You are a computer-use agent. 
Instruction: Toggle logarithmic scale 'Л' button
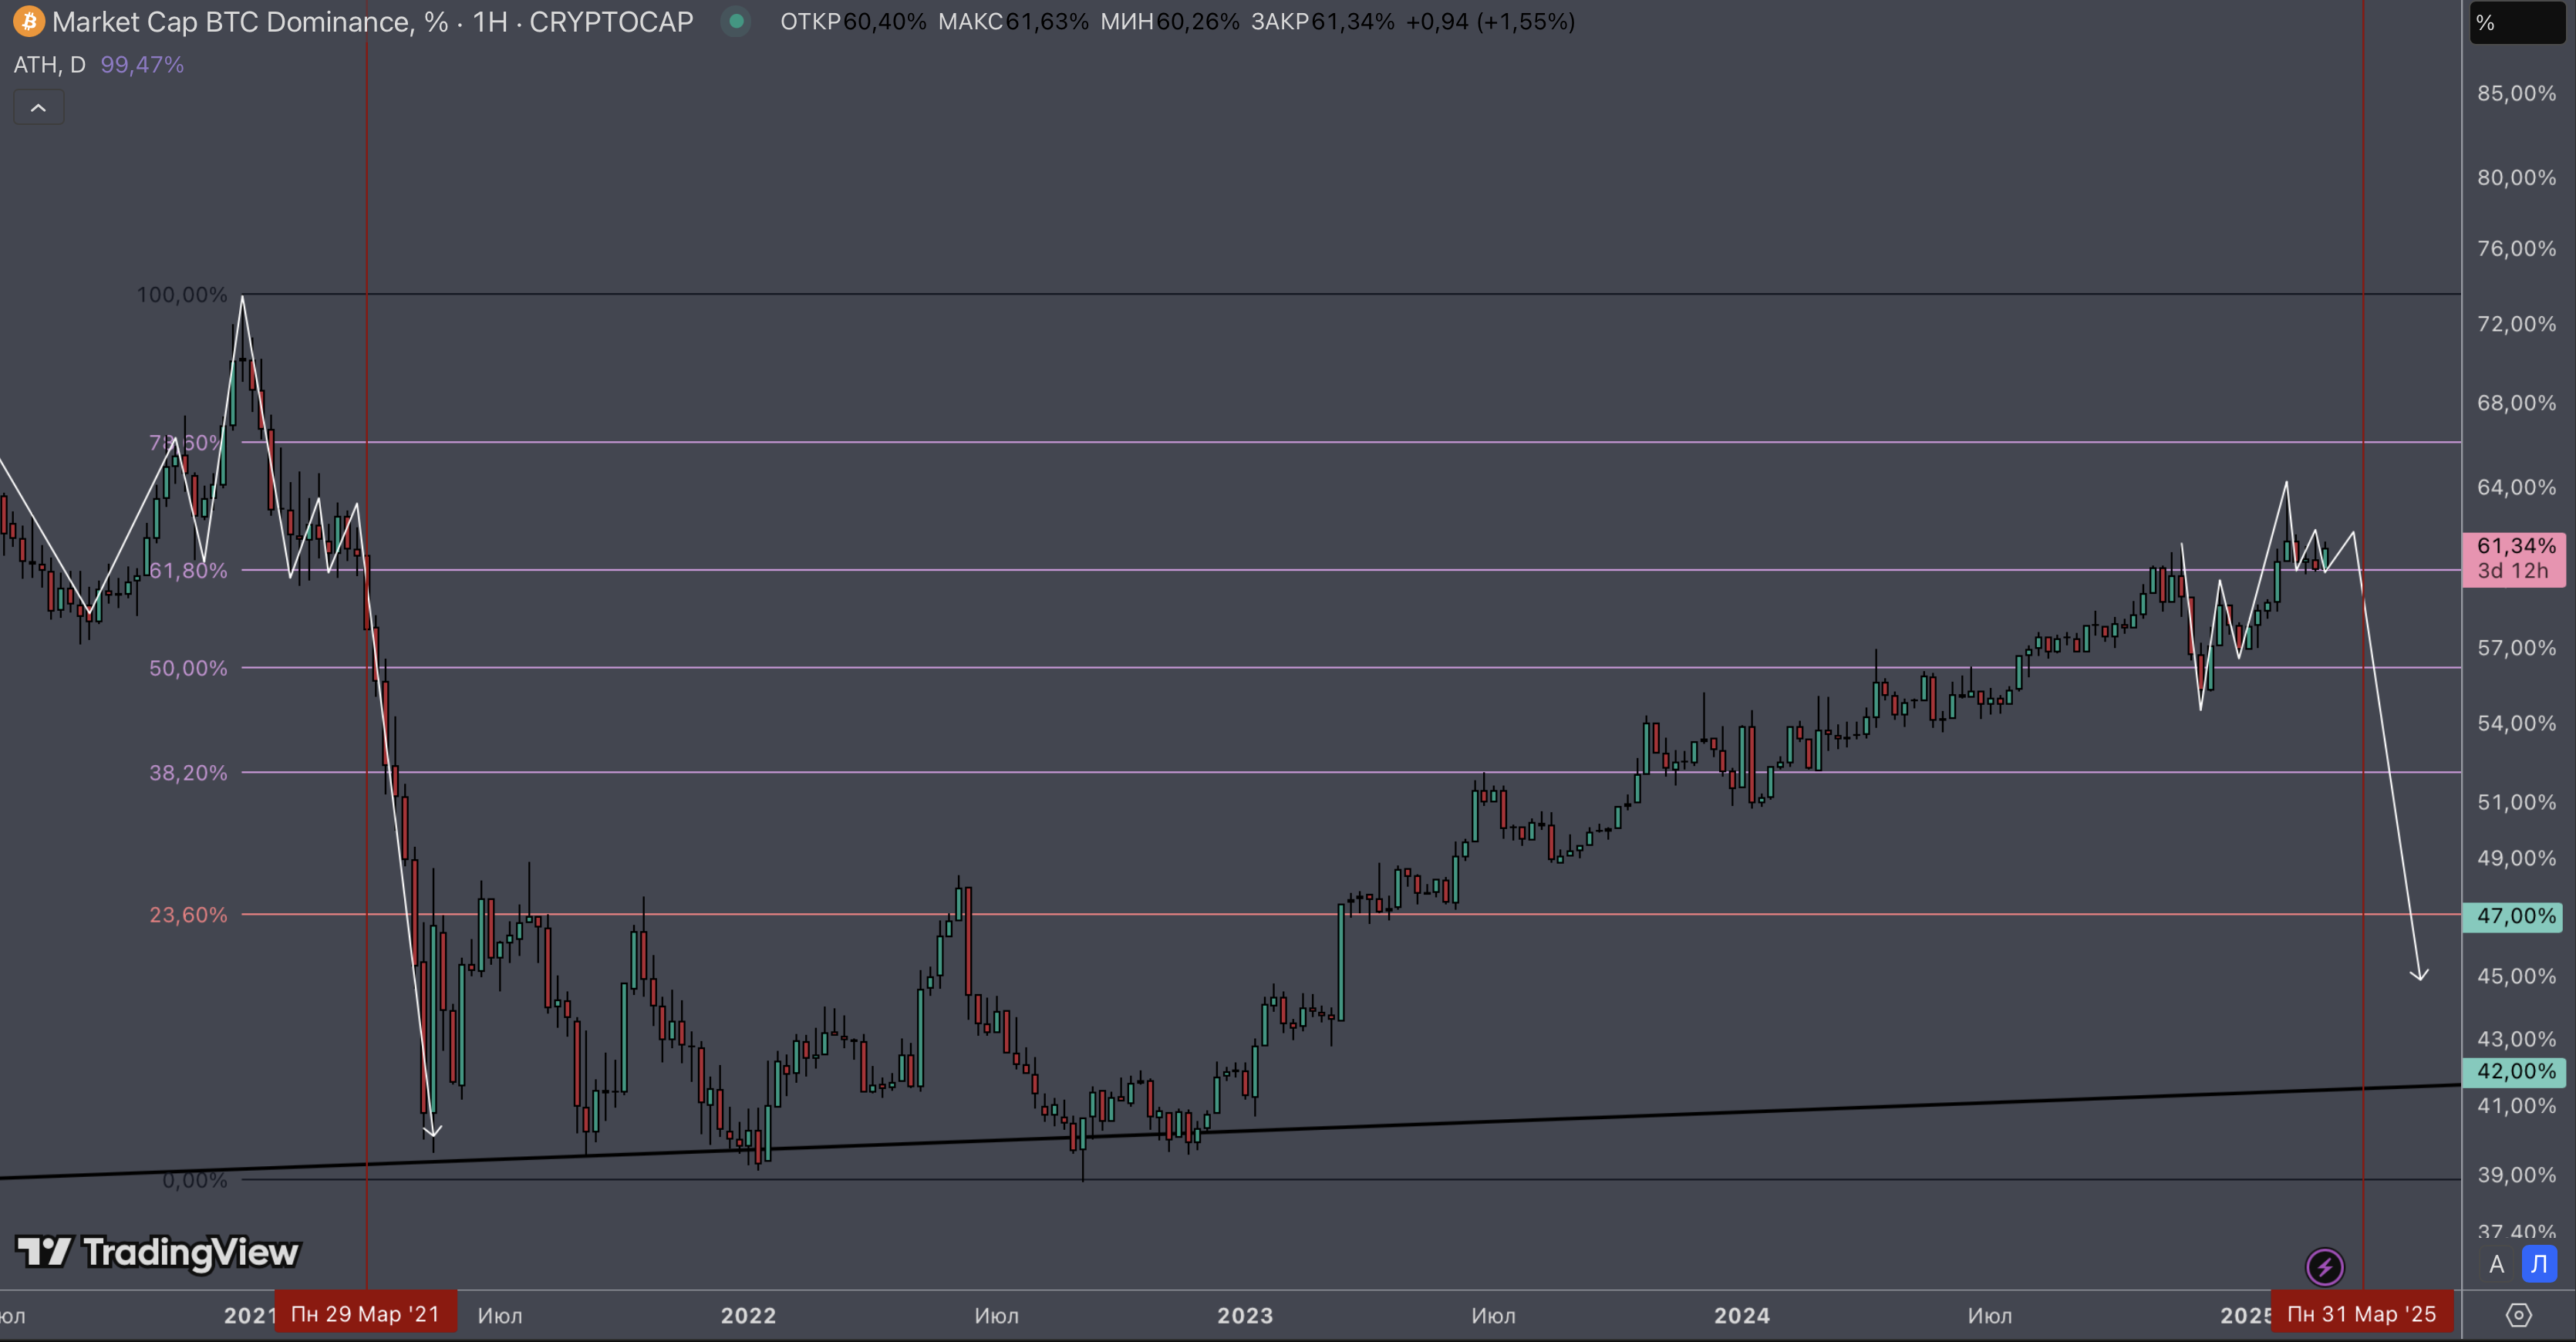[2539, 1265]
